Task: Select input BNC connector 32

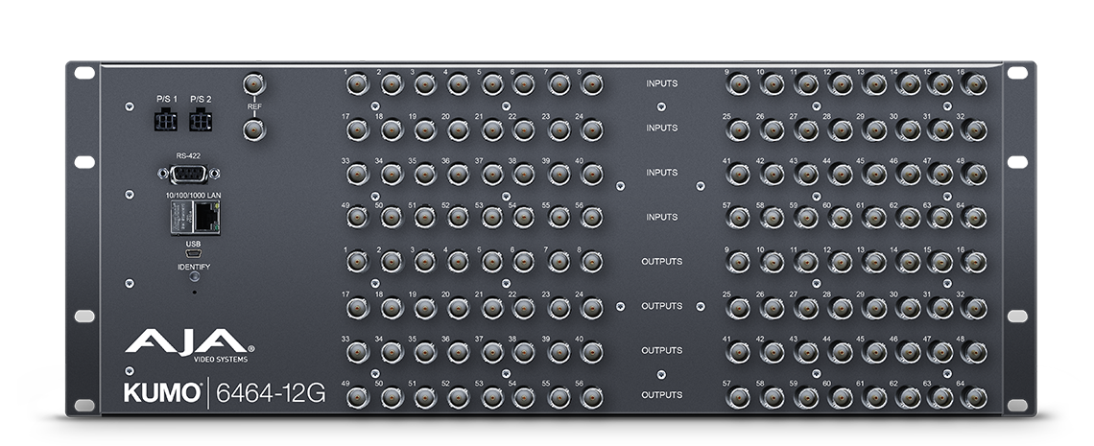Action: pos(974,129)
